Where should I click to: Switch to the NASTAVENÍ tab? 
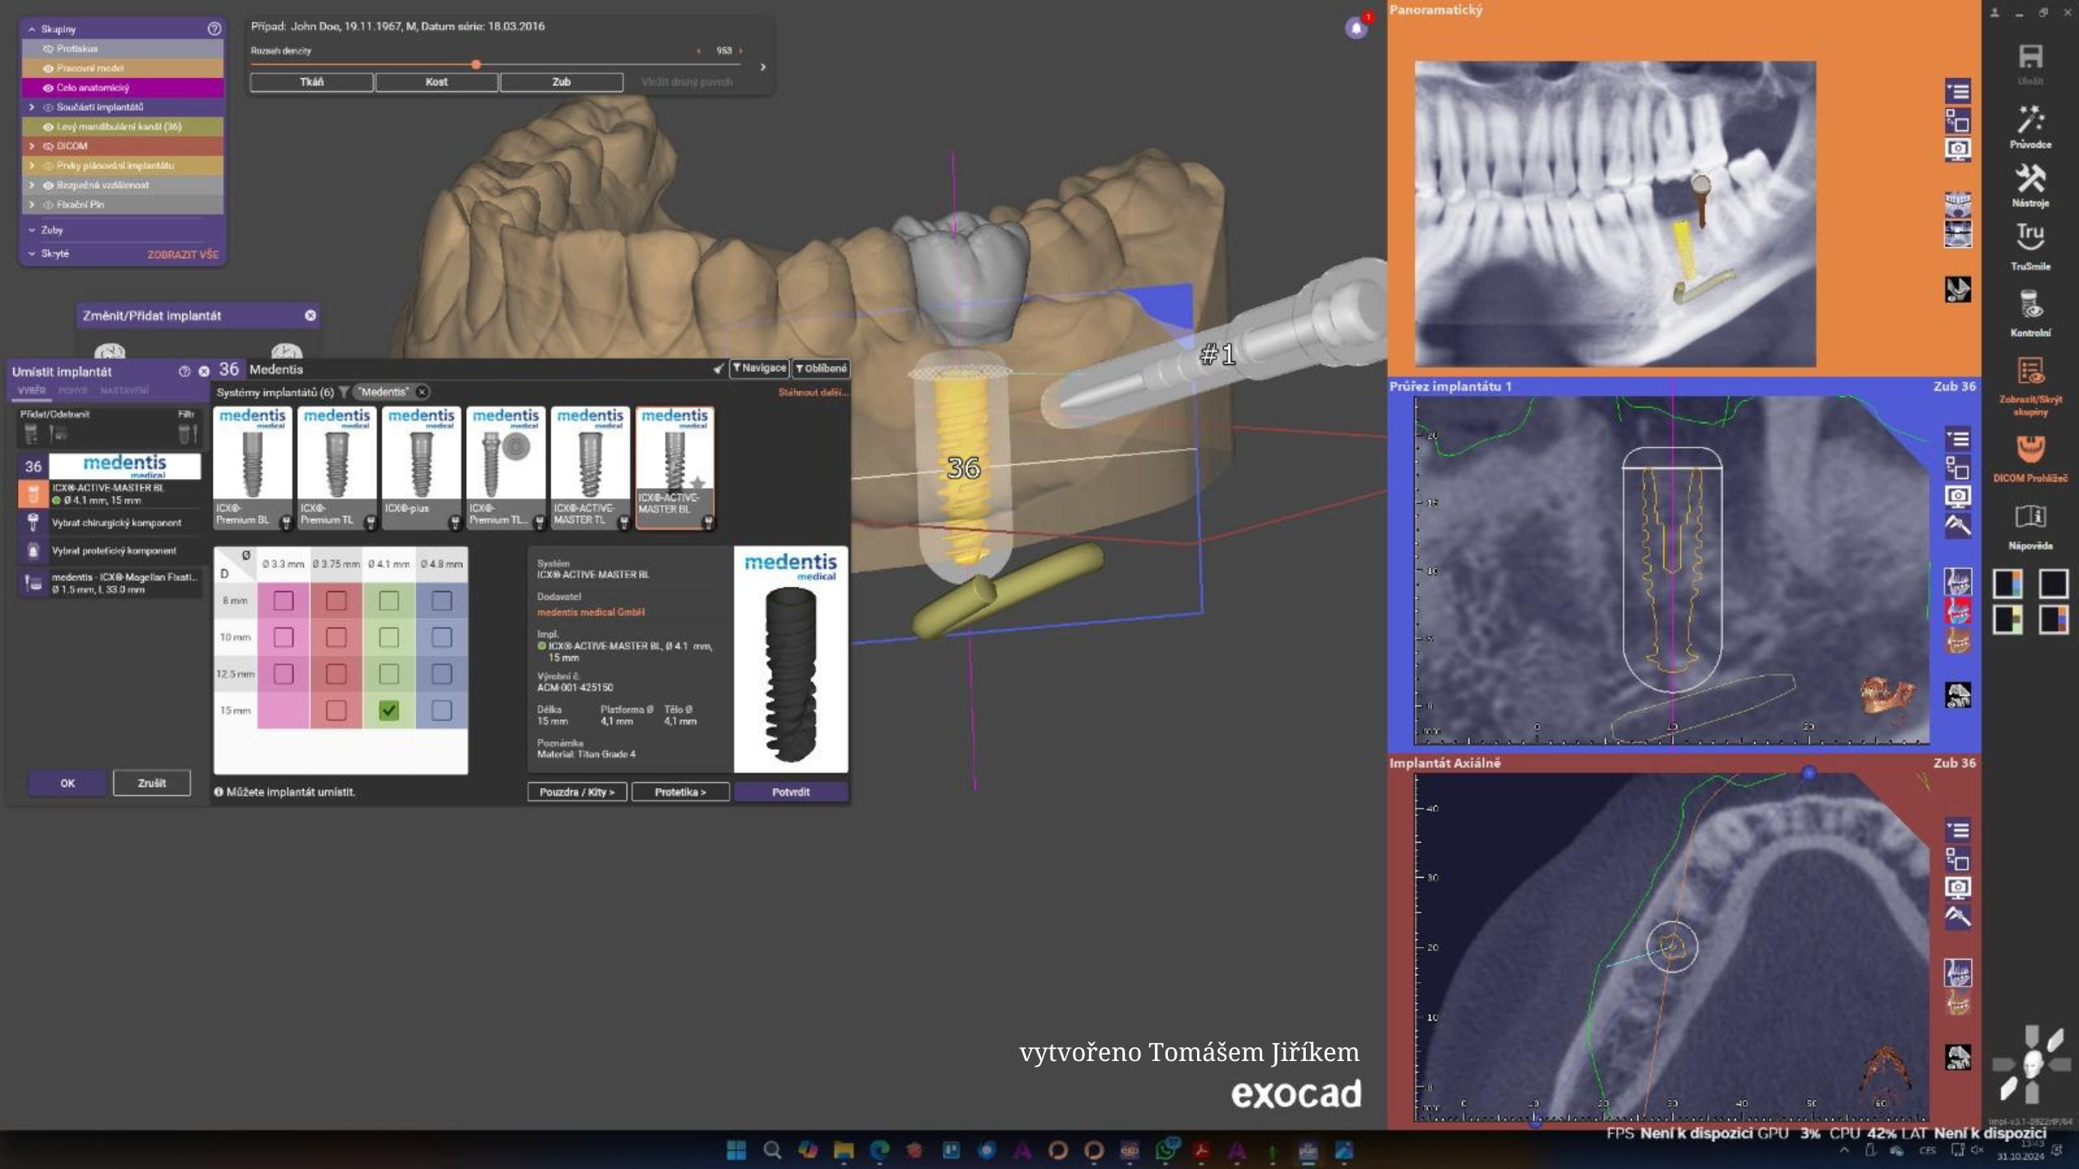coord(124,390)
